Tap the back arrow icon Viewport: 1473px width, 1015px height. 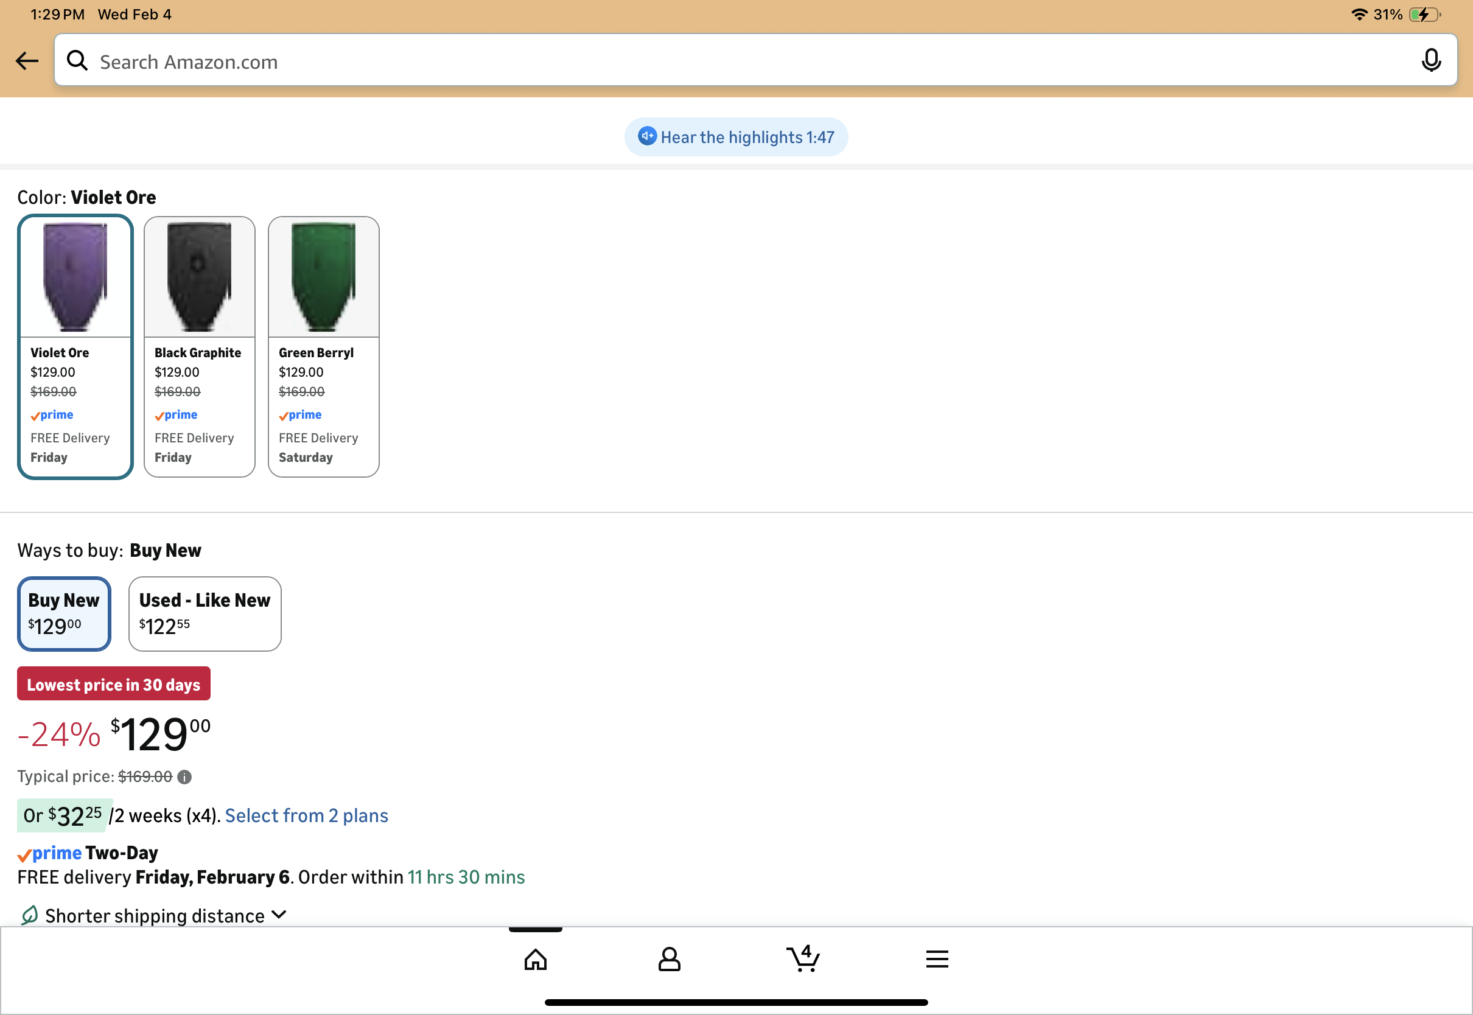pos(27,61)
